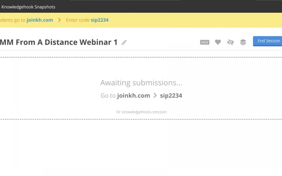Click the heart icon to favorite this session

pos(218,42)
